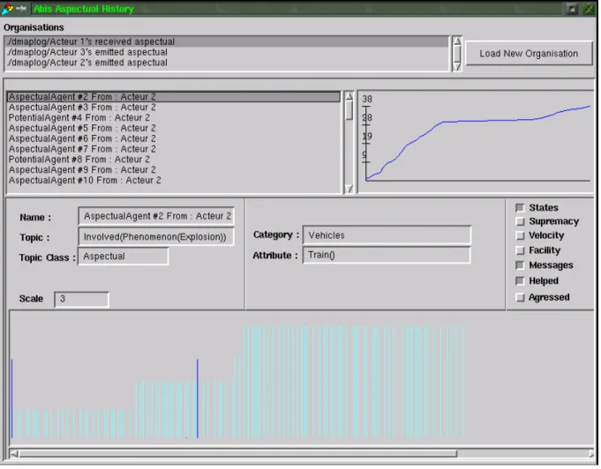
Task: Click up arrow of Organisations list scrollbar
Action: point(457,41)
